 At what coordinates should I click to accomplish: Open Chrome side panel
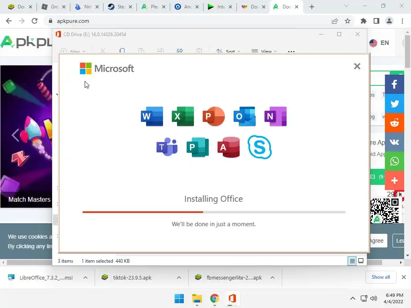pos(376,21)
